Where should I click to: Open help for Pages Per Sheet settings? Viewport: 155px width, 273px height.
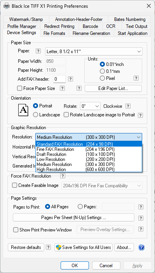[x=141, y=218]
